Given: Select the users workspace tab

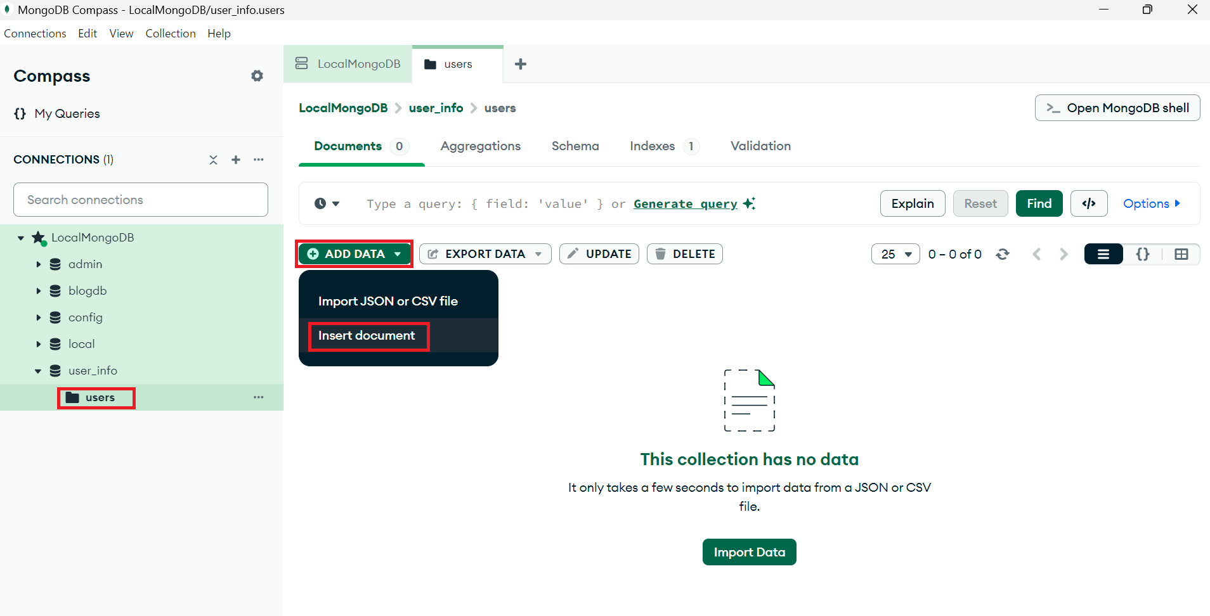Looking at the screenshot, I should click(457, 64).
